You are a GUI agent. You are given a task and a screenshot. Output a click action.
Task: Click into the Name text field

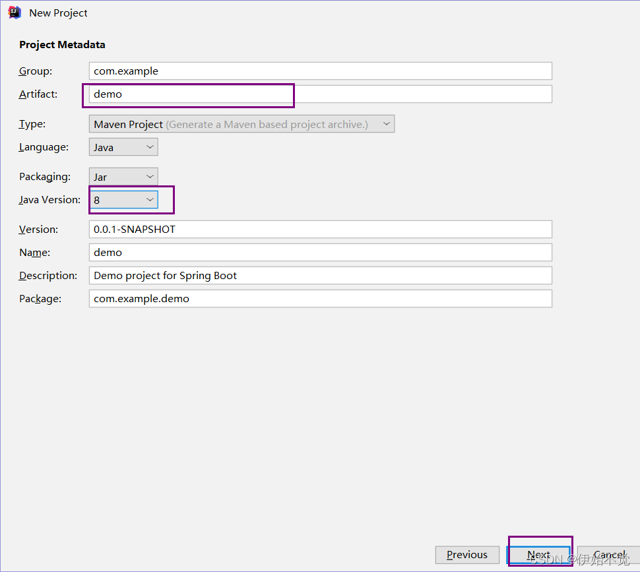(x=321, y=253)
